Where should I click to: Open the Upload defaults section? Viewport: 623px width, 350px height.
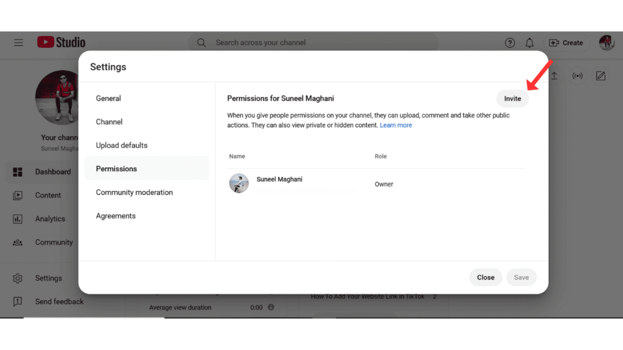pos(122,145)
